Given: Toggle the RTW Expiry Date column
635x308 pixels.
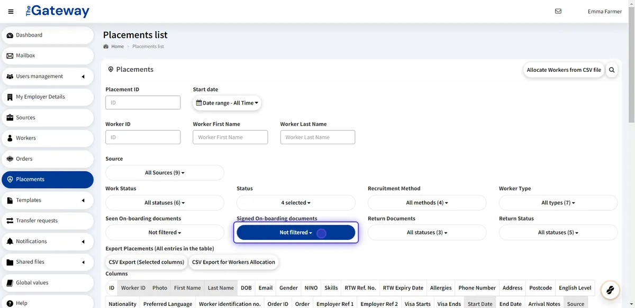Looking at the screenshot, I should (403, 288).
